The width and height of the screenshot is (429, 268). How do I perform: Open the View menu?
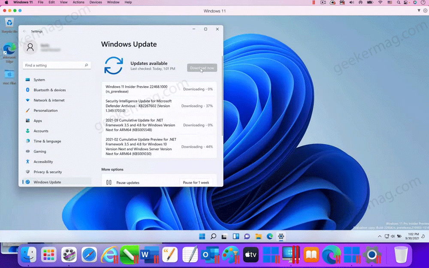point(63,2)
